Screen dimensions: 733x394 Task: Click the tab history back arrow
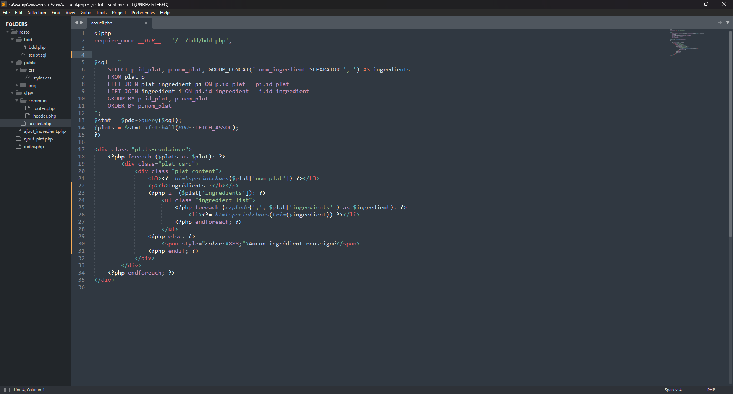pos(76,23)
